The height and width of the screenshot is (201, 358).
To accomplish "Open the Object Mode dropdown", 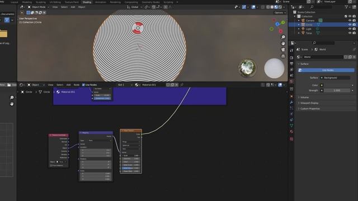I will click(38, 7).
